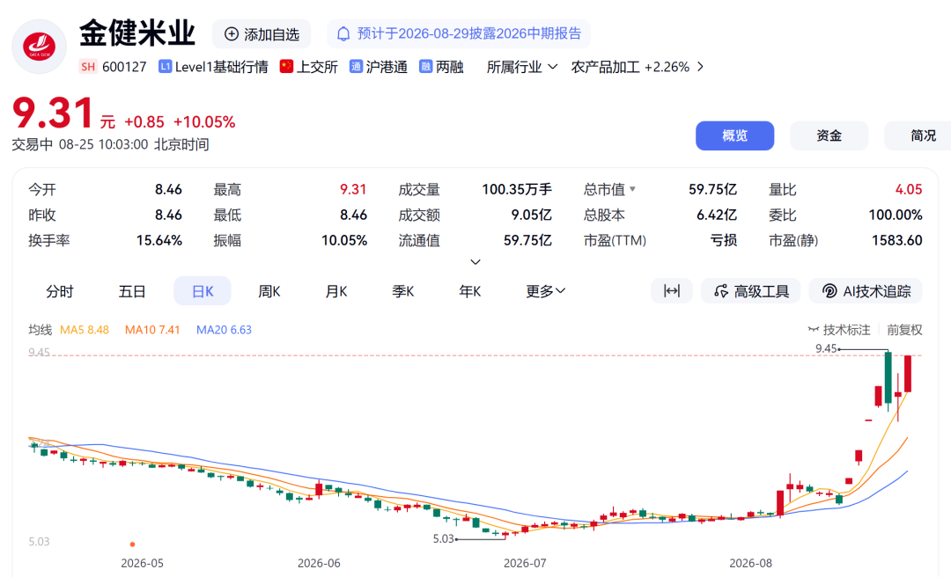Click the 金健米业 company logo
The height and width of the screenshot is (577, 951).
pos(40,47)
